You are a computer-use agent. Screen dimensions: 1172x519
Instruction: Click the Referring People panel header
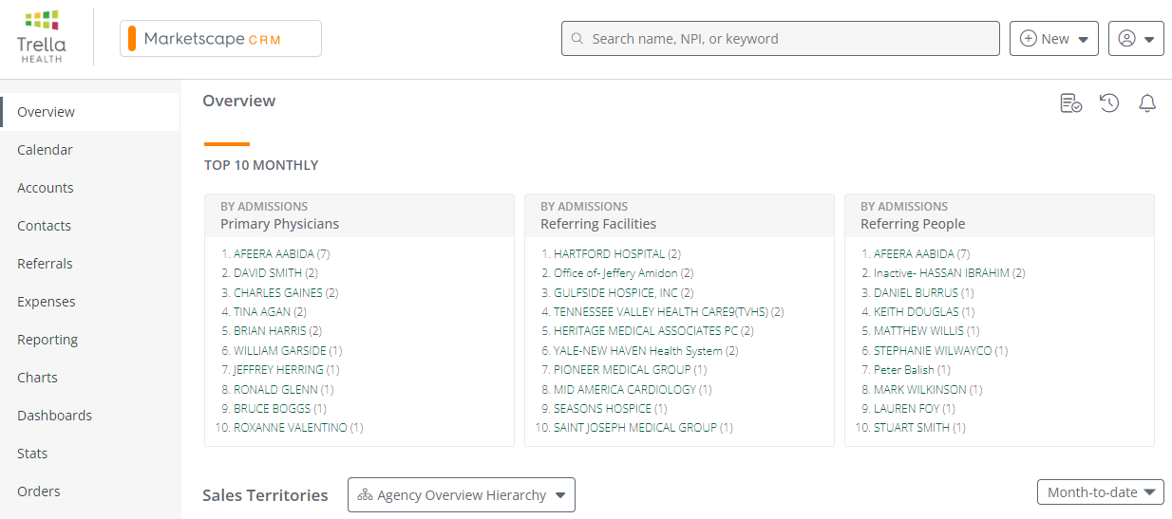(x=999, y=215)
